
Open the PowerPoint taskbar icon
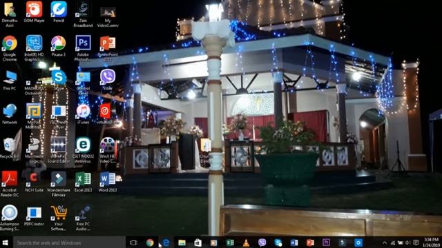pyautogui.click(x=310, y=242)
